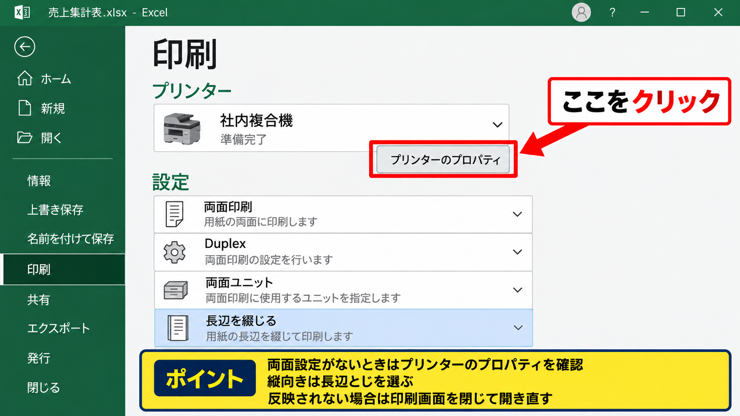This screenshot has width=740, height=416.
Task: Click the 新規 label in sidebar
Action: coord(53,109)
